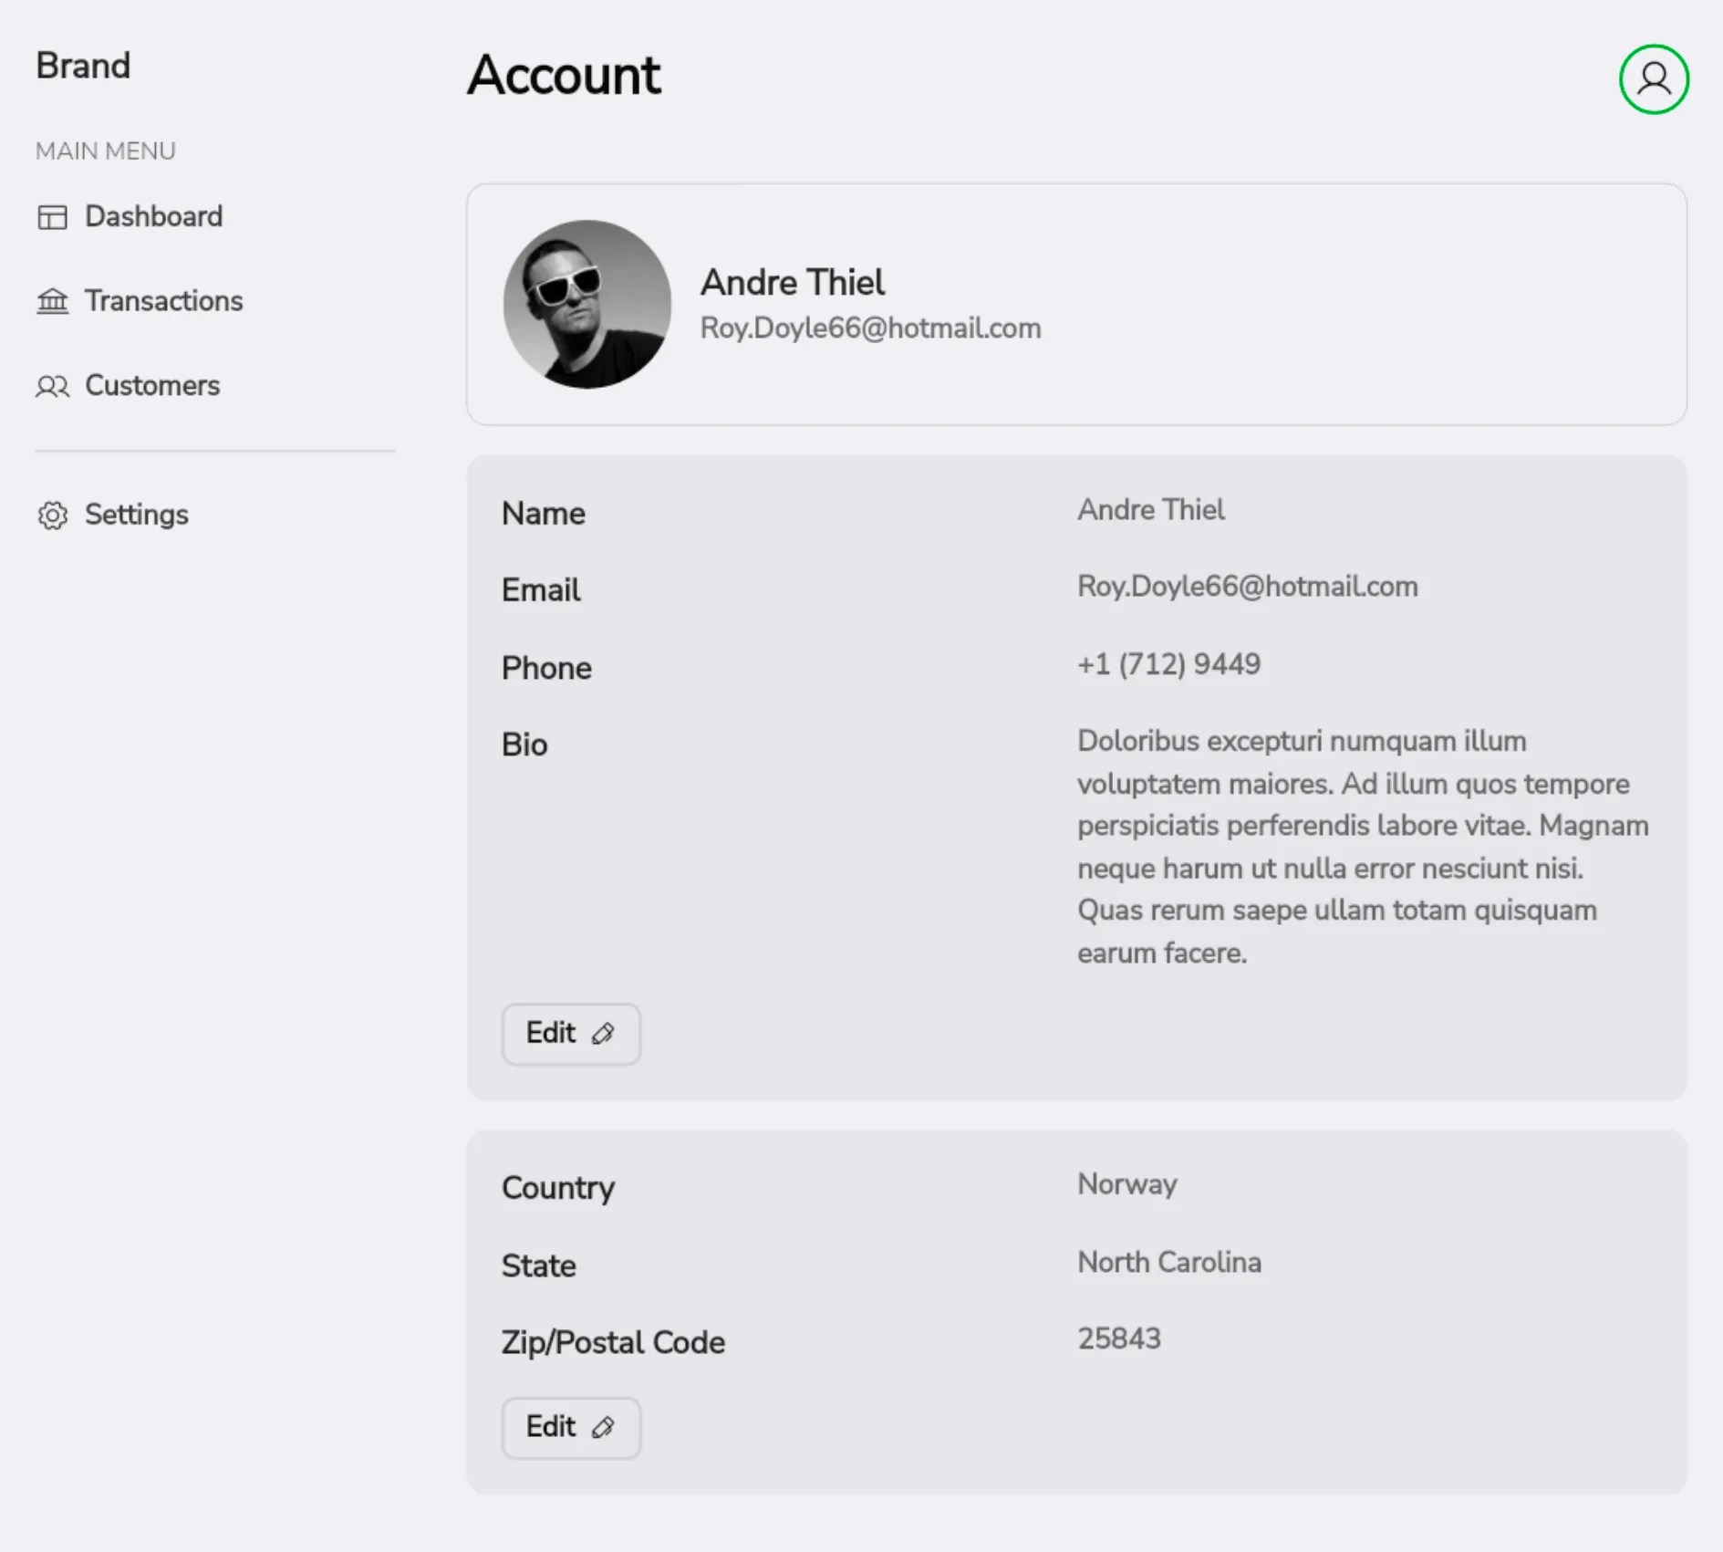The image size is (1723, 1552).
Task: Open the Dashboard menu item
Action: [153, 217]
